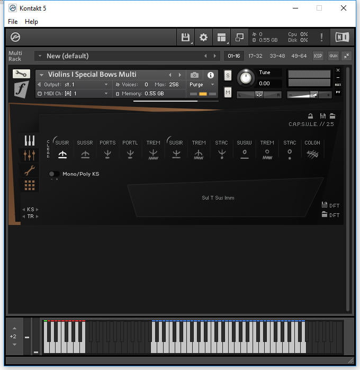This screenshot has width=360, height=370.
Task: Click the Kontakt logo in the toolbar
Action: pos(15,37)
